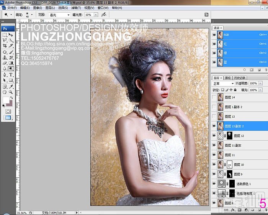Hide the RGB channel eye

214,35
